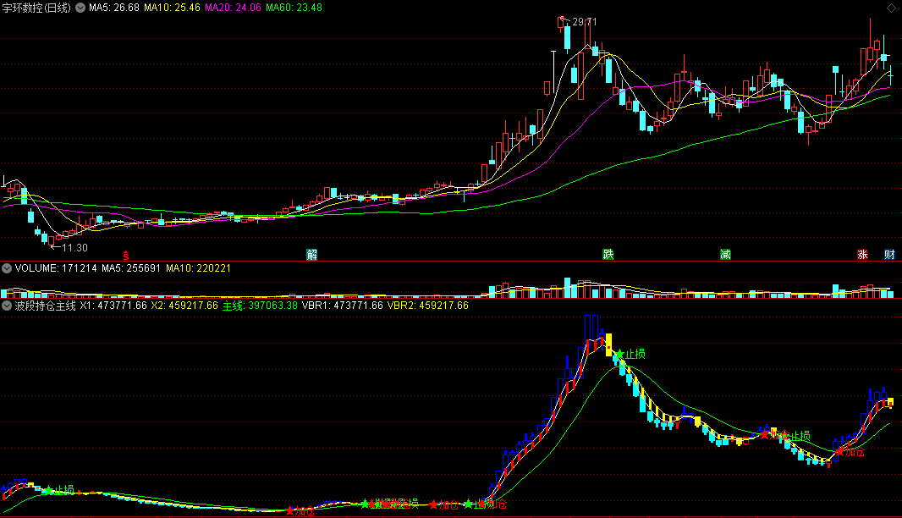Select the MA60: 23.48 indicator label

294,8
